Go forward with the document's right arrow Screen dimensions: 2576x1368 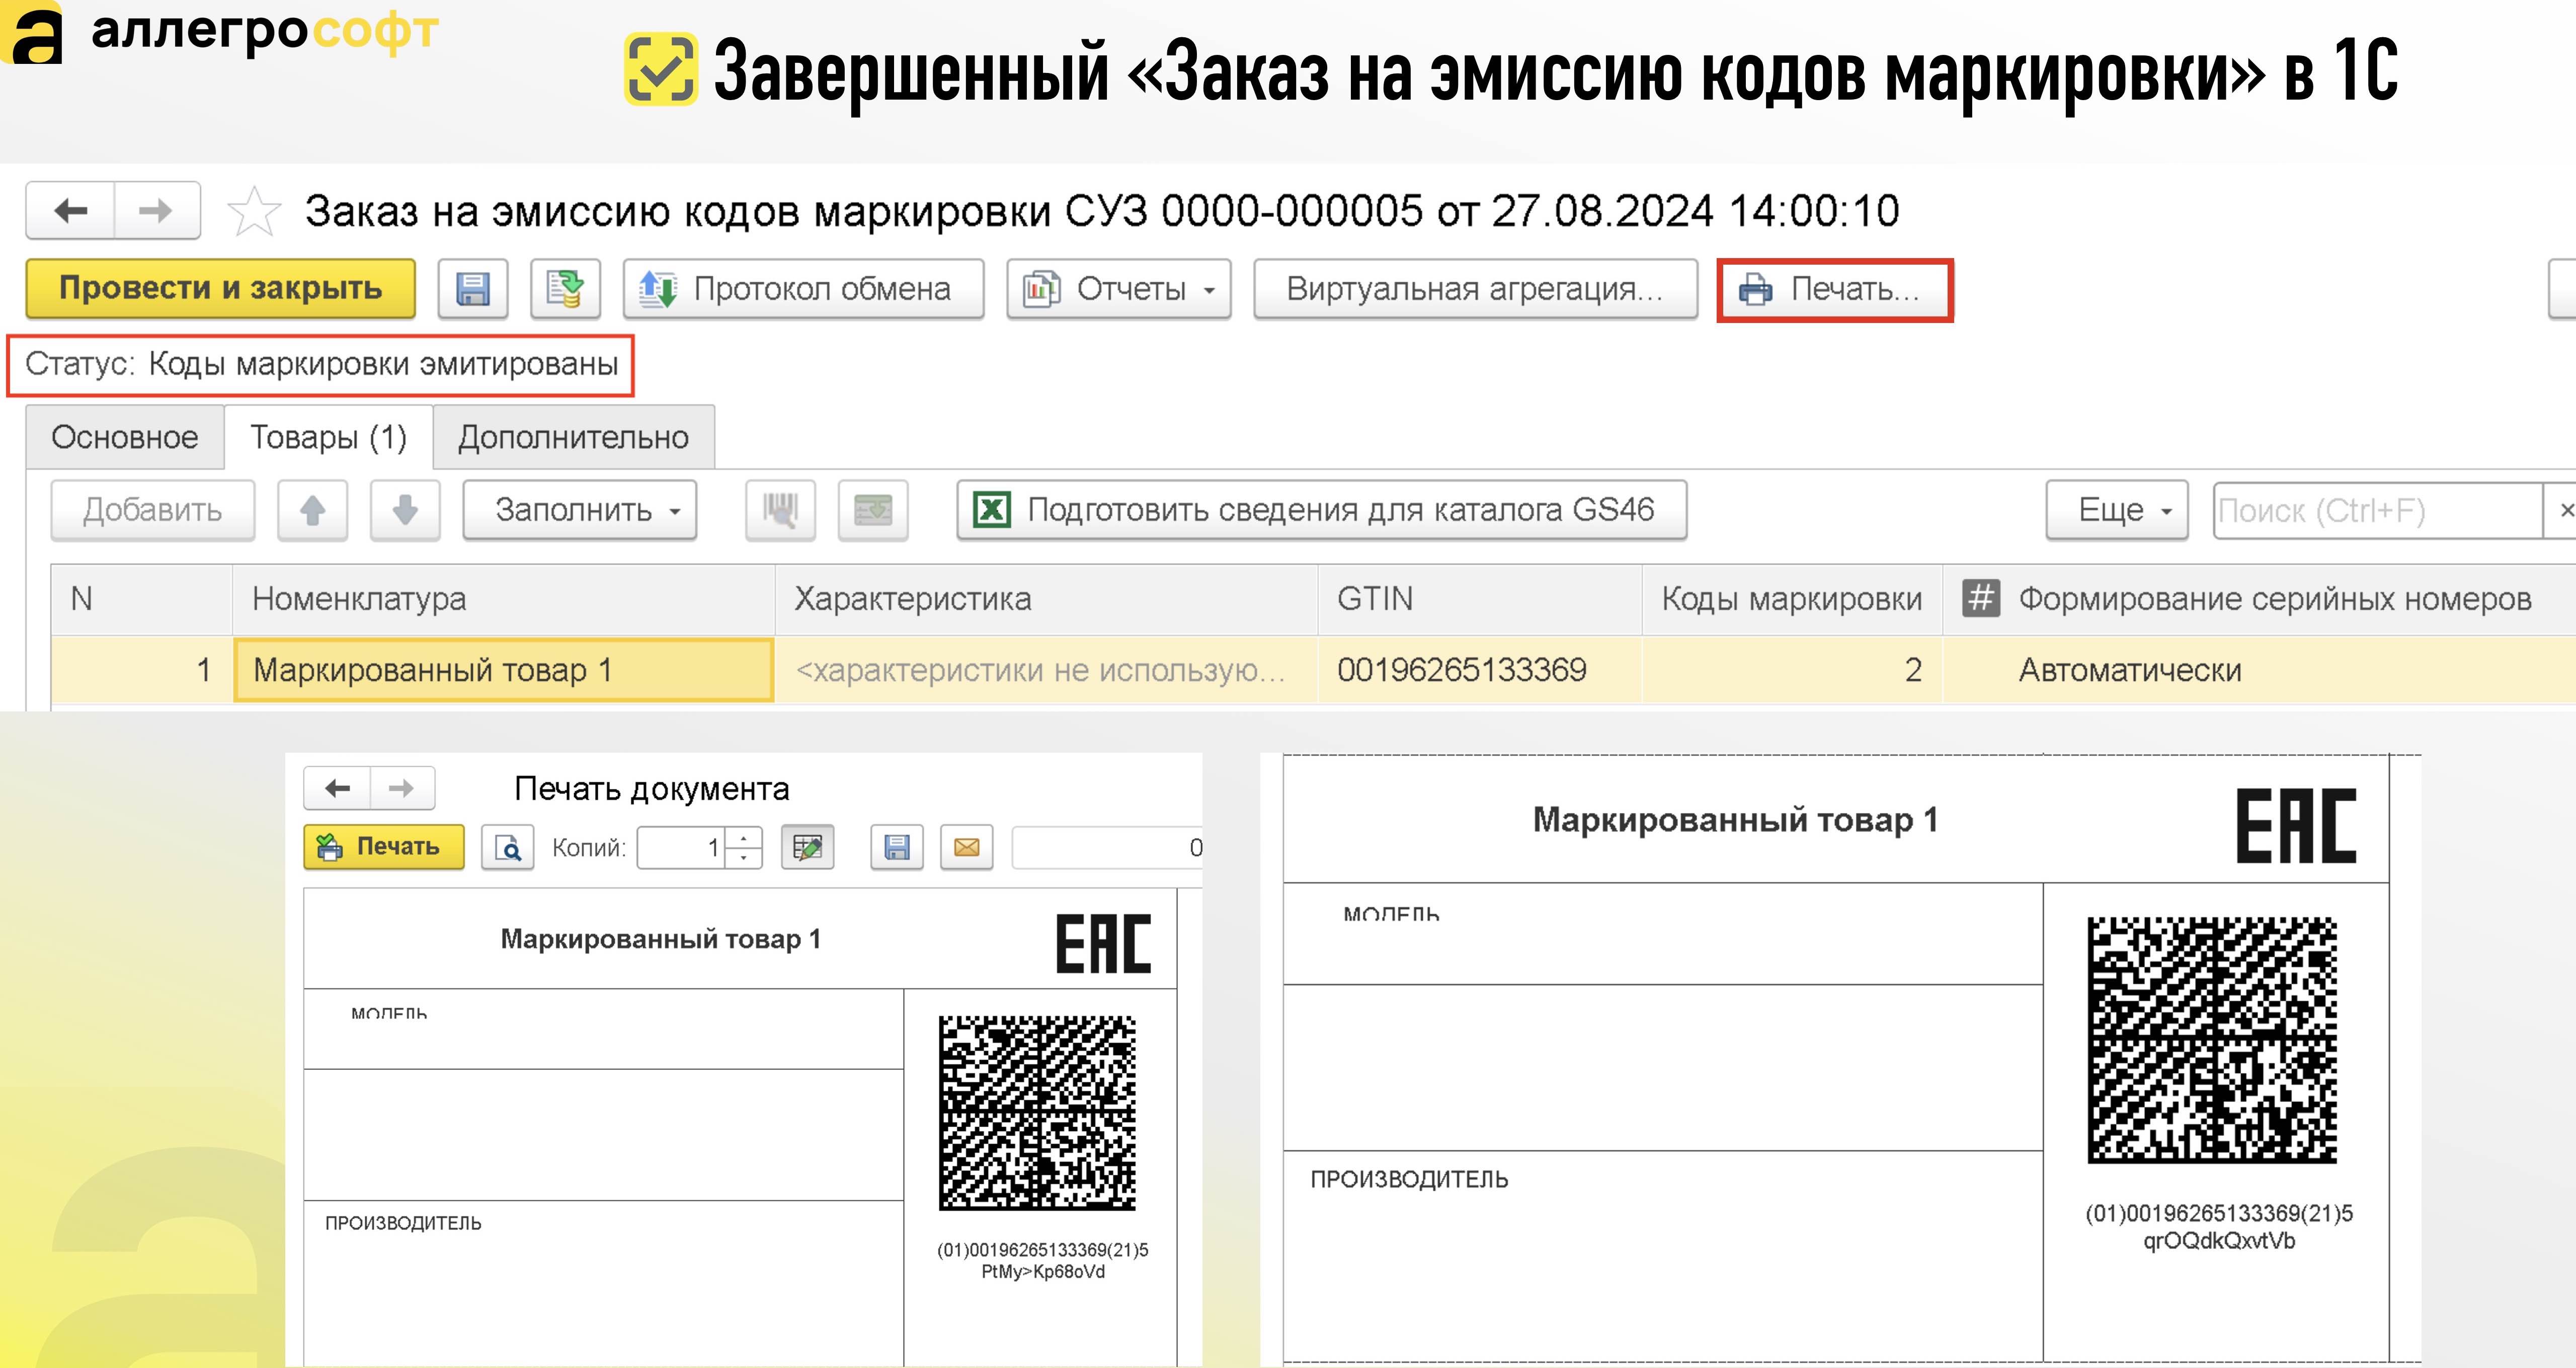coord(156,211)
